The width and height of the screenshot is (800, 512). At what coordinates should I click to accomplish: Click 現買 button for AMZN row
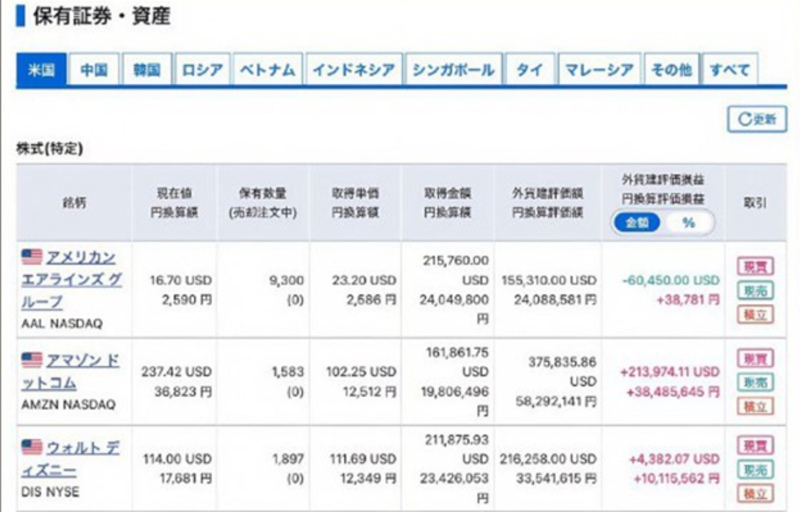pyautogui.click(x=755, y=359)
